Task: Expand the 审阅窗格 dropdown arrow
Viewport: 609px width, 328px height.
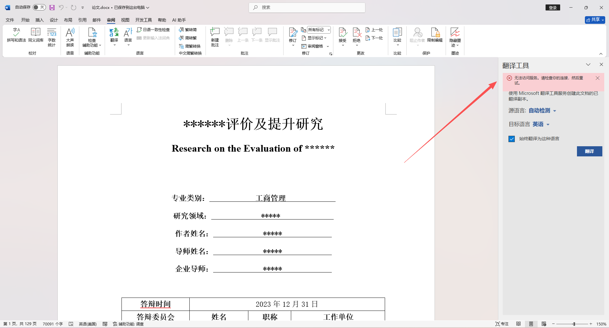Action: pyautogui.click(x=328, y=46)
